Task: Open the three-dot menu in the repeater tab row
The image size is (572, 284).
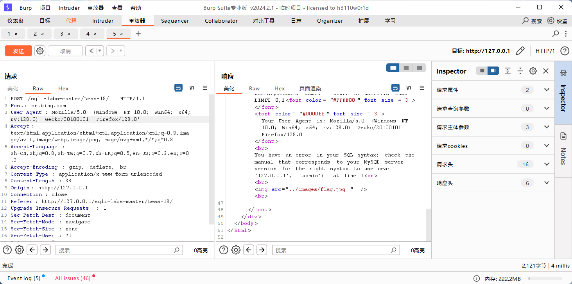Action: coord(566,34)
